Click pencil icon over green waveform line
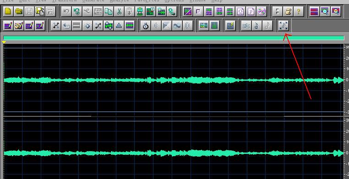The image size is (349, 179). tap(40, 26)
